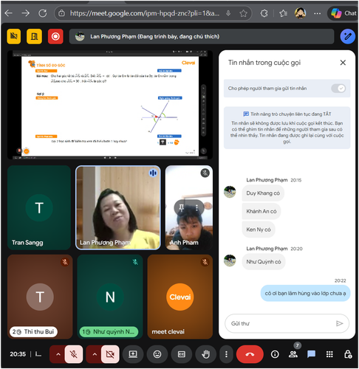Raise your hand
The height and width of the screenshot is (369, 359).
205,354
